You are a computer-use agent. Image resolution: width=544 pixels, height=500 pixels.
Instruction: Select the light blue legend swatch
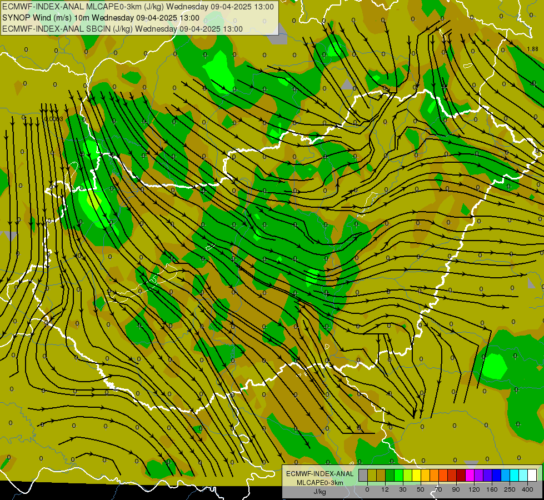tap(506, 475)
